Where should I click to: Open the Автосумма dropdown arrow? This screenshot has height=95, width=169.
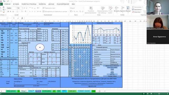pyautogui.click(x=143, y=7)
